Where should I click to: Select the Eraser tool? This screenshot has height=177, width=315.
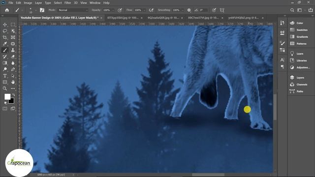(13, 57)
